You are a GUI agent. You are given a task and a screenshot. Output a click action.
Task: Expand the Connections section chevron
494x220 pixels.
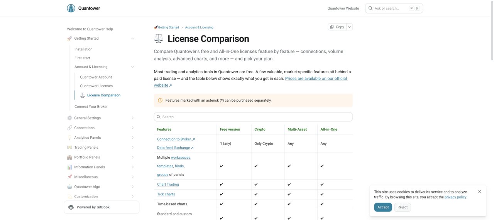[132, 128]
